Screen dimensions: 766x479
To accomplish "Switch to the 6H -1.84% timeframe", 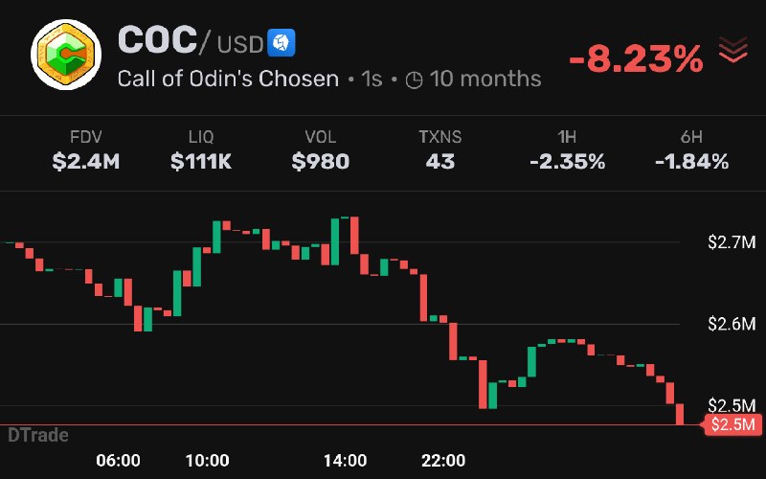I will point(691,152).
